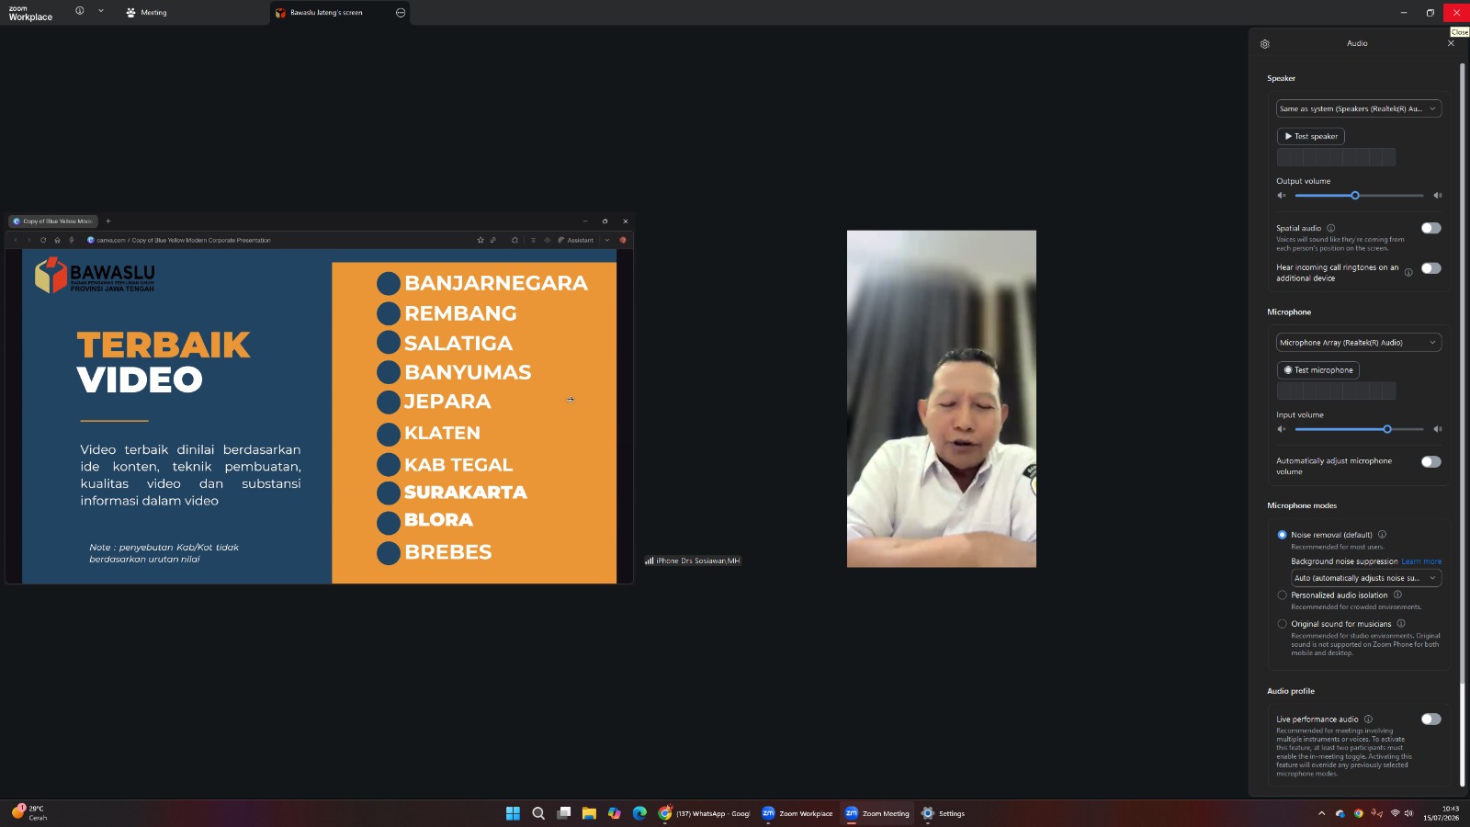
Task: Click the Wi-Fi network tray icon
Action: coord(1396,813)
